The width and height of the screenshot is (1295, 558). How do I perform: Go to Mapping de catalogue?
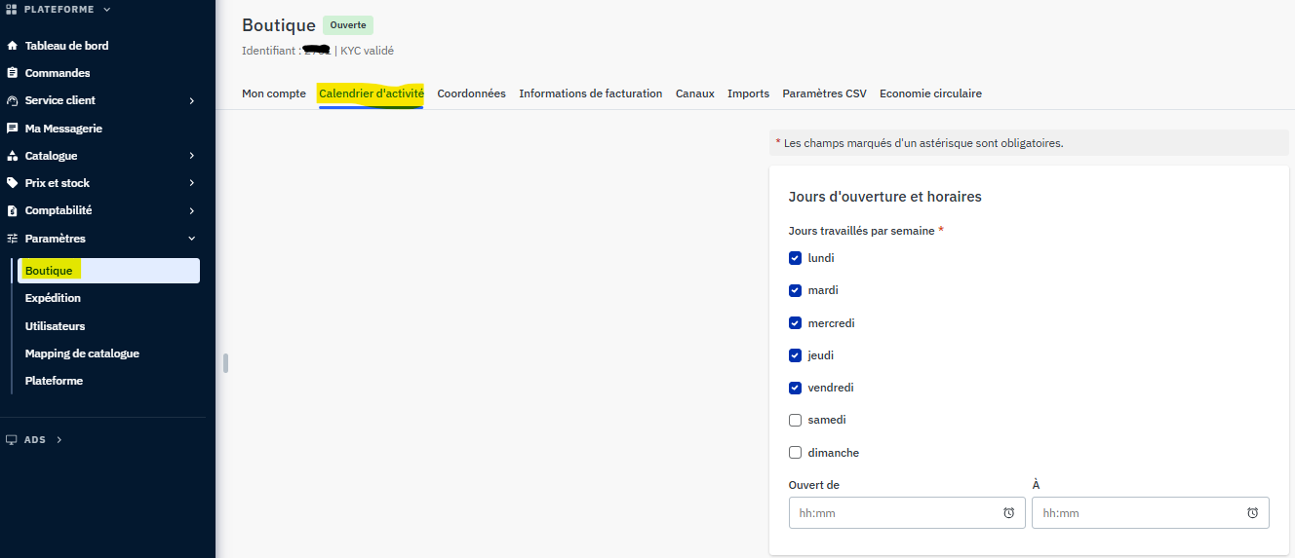click(82, 353)
